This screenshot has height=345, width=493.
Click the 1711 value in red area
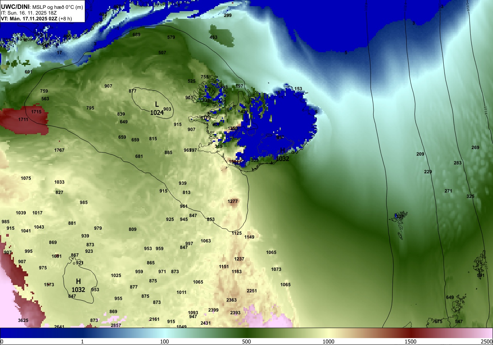point(23,120)
